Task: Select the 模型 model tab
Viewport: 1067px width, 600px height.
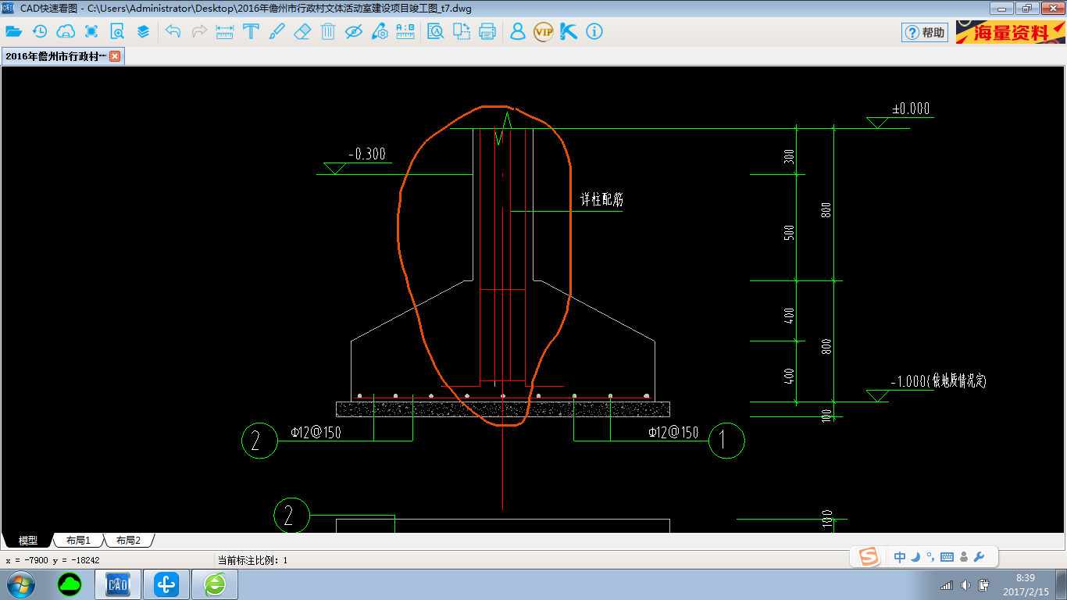Action: coord(28,540)
